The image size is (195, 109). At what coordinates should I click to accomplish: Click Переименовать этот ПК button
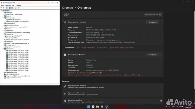click(153, 15)
